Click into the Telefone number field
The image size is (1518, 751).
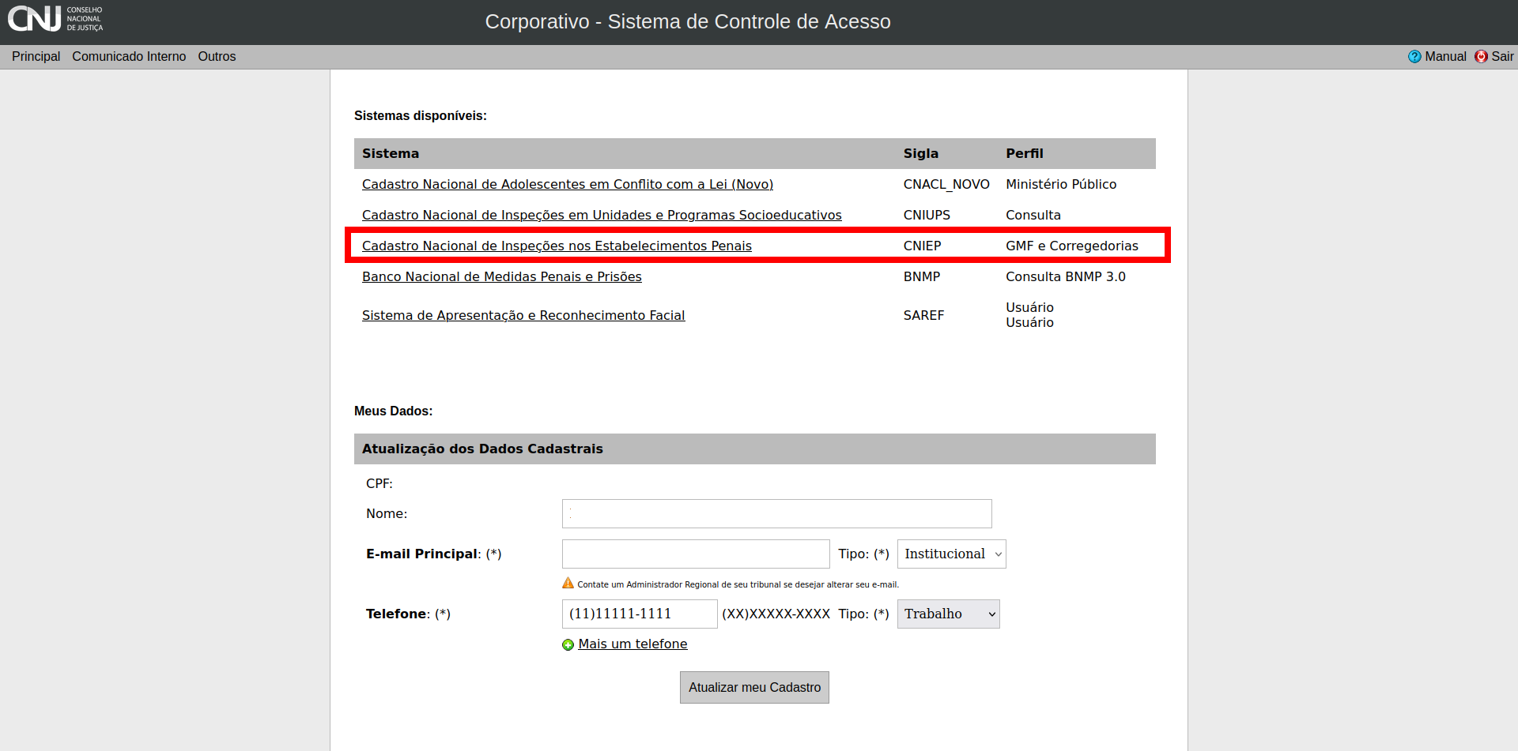(639, 614)
